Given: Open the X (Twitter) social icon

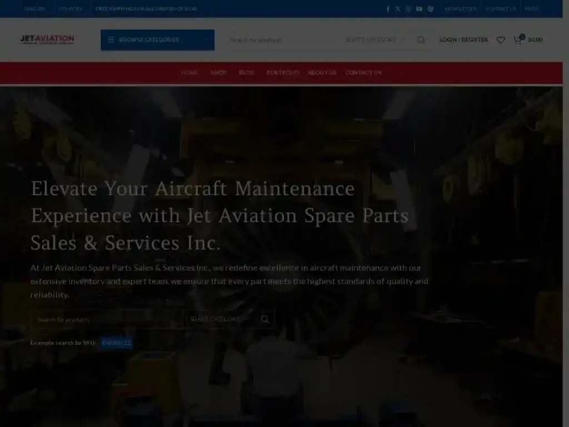Looking at the screenshot, I should click(x=398, y=8).
